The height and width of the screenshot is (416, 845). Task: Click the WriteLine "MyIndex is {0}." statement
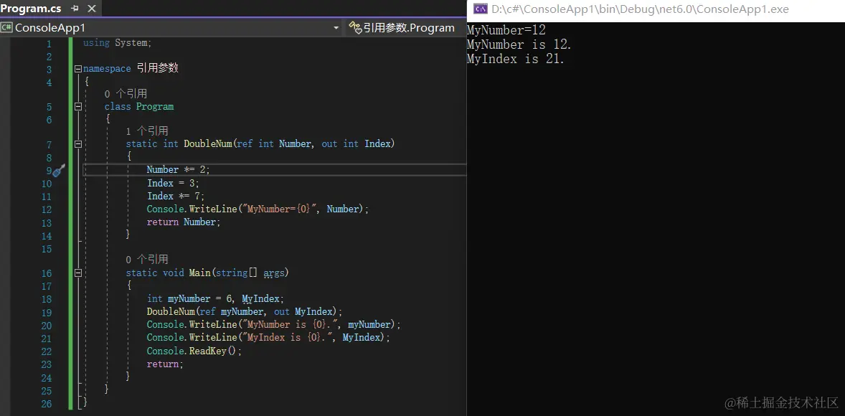pos(268,338)
